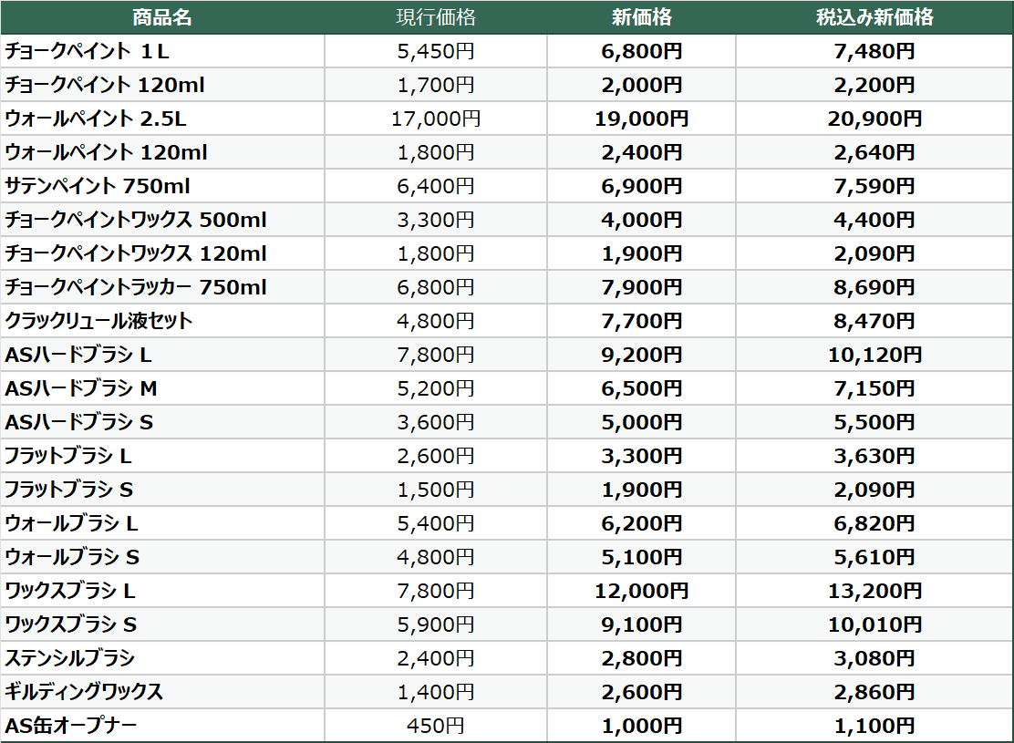Select the 20,900円 tax-included price cell

point(874,119)
